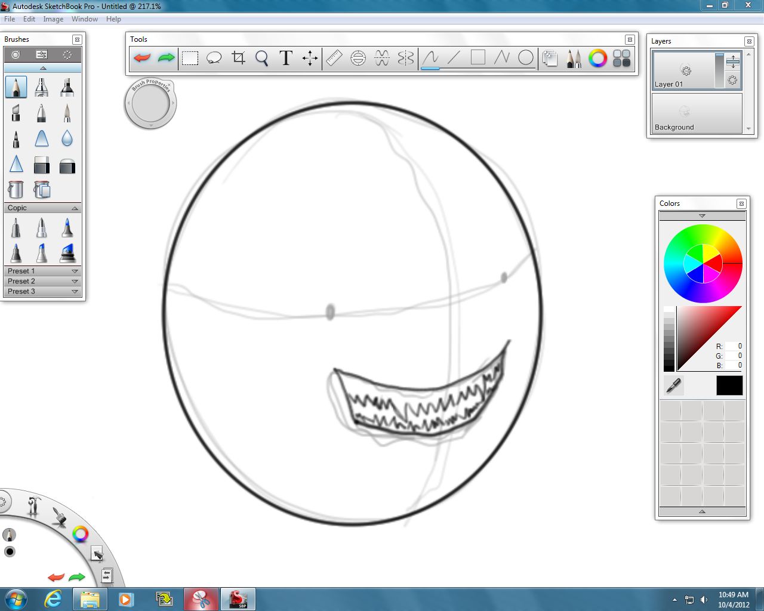
Task: Select the Sharpen triangle brush
Action: [16, 165]
